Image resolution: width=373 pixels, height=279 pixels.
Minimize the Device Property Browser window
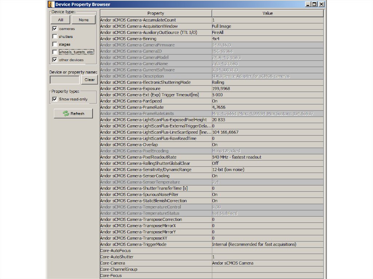308,4
